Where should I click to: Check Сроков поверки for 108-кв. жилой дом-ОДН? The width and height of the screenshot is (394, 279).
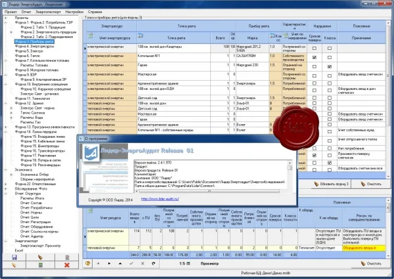pyautogui.click(x=315, y=91)
